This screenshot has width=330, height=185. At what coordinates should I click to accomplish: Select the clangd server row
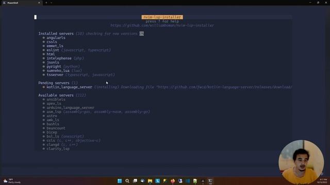(60, 144)
